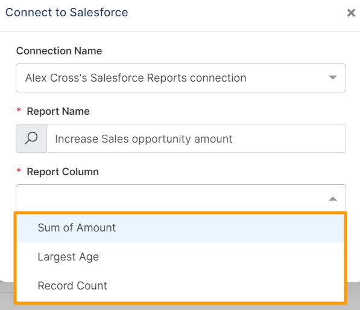Open the Connection Name dropdown

[181, 78]
